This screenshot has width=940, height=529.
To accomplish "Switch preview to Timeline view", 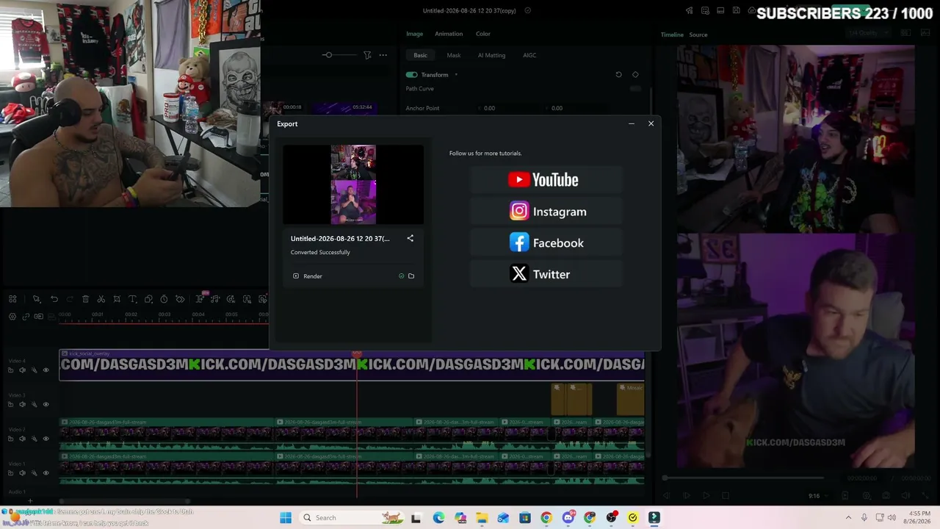I will pos(672,35).
